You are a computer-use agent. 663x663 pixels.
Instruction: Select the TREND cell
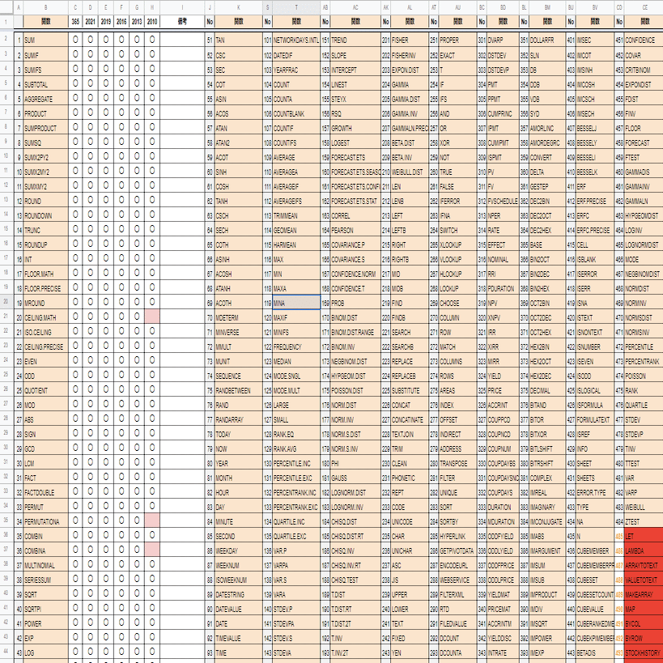click(355, 40)
